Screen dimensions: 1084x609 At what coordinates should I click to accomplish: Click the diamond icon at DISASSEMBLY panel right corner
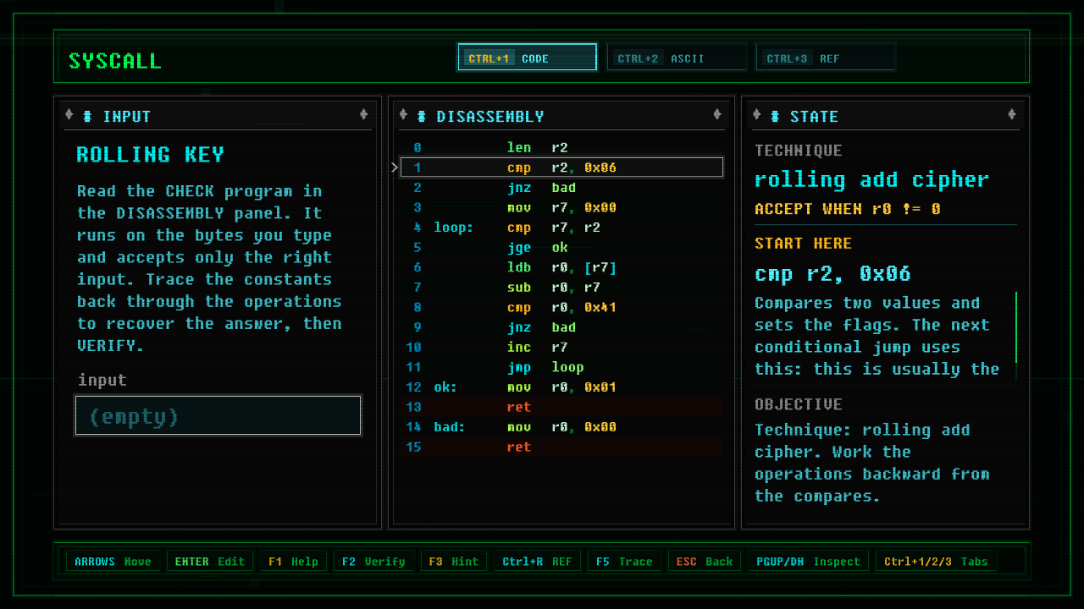(717, 114)
